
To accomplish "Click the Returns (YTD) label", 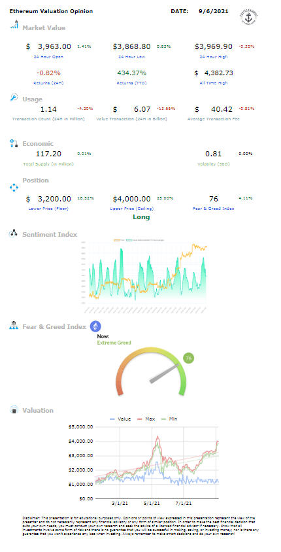I will 132,83.
